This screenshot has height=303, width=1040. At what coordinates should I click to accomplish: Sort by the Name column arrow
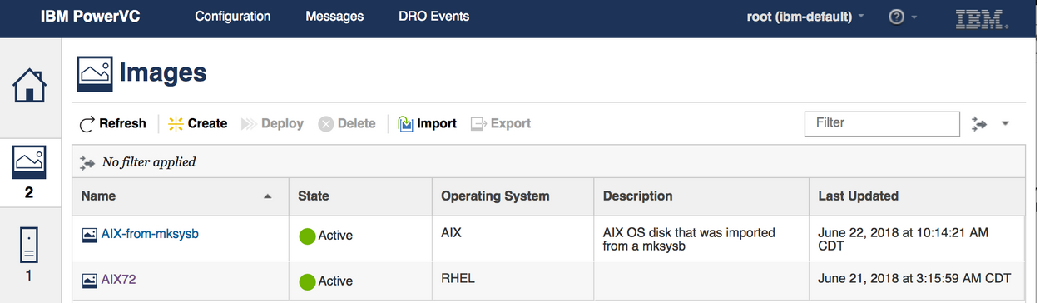tap(268, 196)
